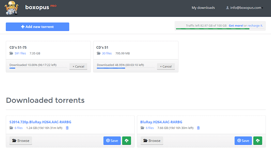Screen dimensions: 271x150
Task: Click the CD's 51 torrent title
Action: click(x=102, y=48)
